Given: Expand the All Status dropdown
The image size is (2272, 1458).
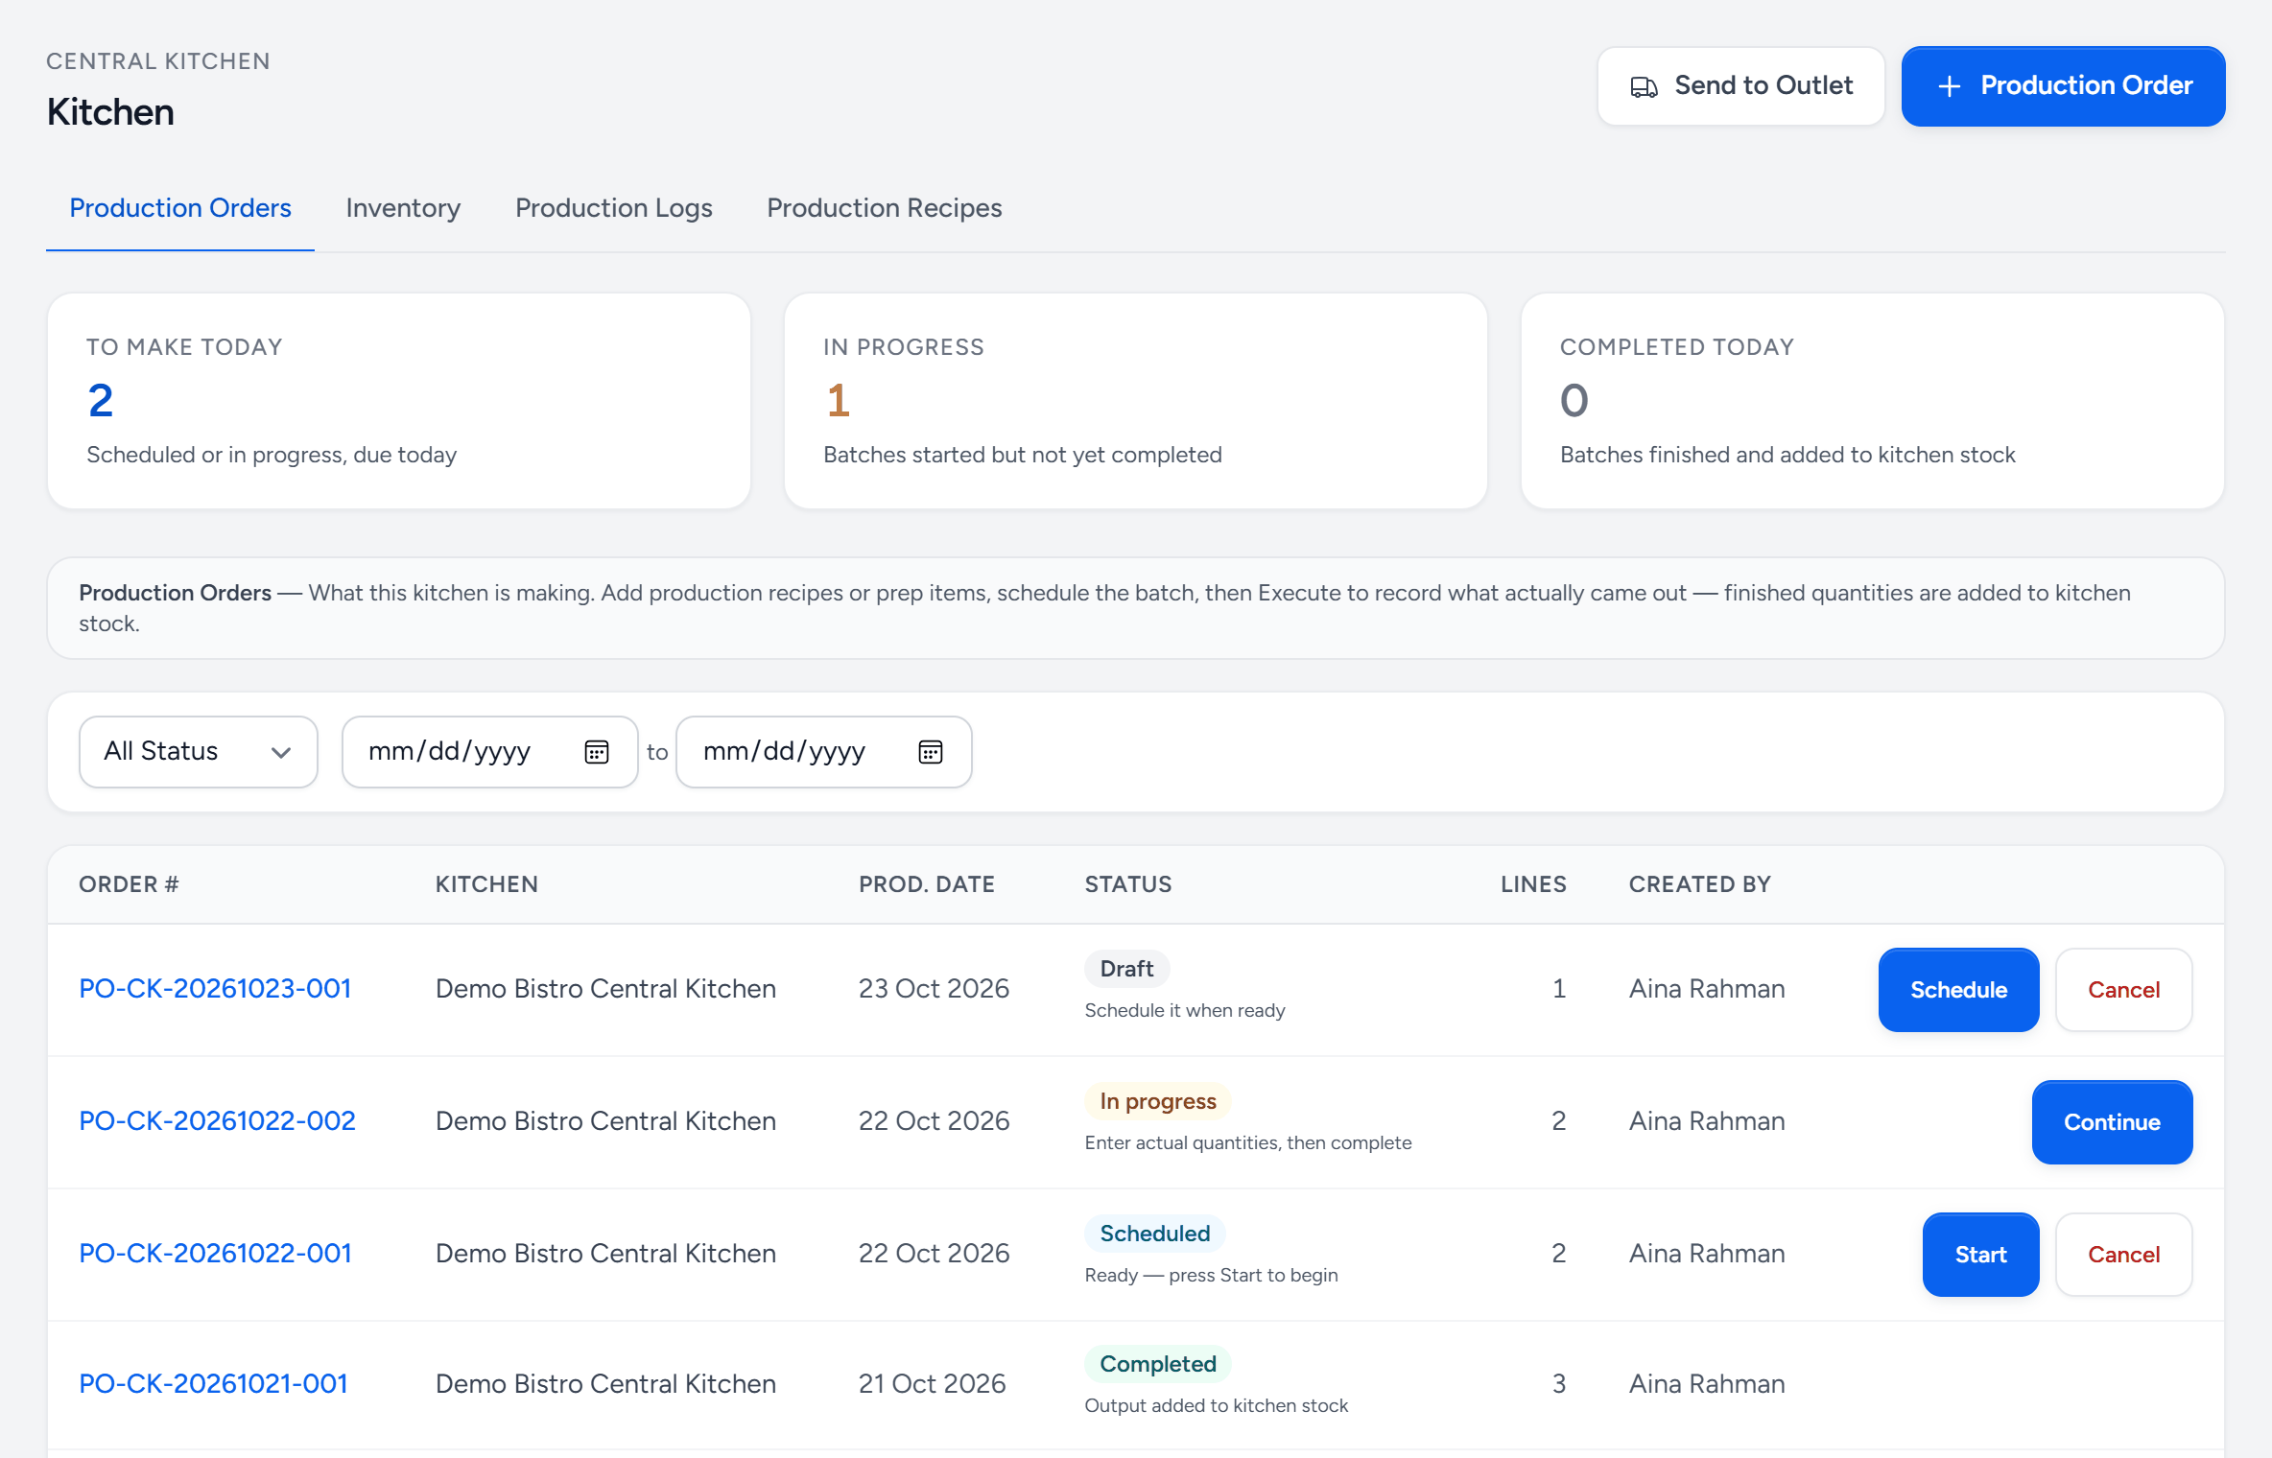Looking at the screenshot, I should click(199, 752).
